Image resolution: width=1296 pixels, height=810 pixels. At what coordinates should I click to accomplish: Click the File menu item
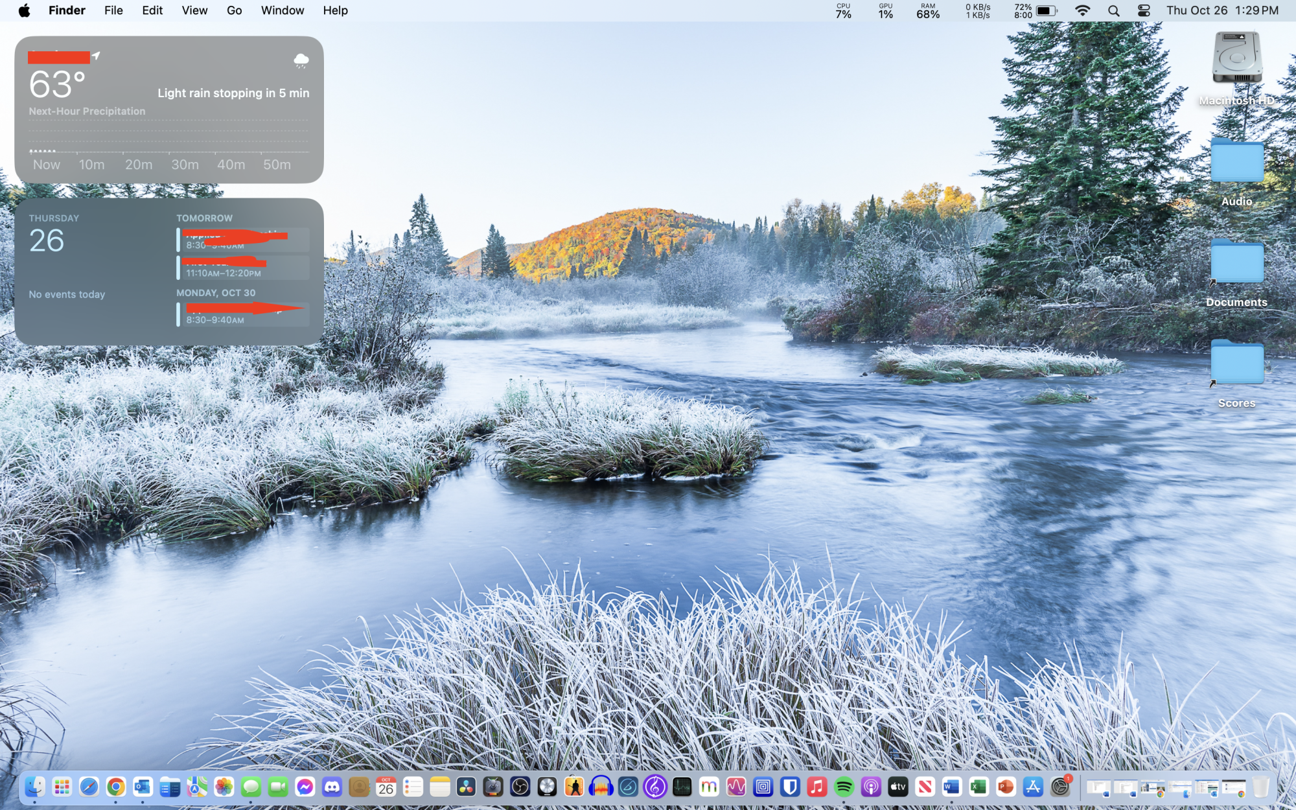point(113,10)
